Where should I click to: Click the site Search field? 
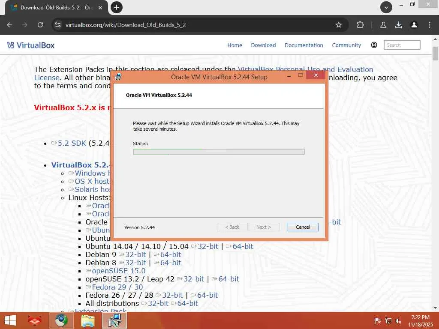[x=402, y=45]
